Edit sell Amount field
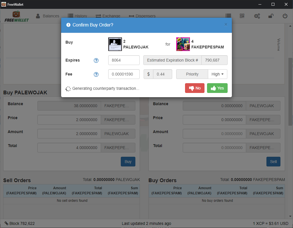The width and height of the screenshot is (293, 228). [214, 134]
